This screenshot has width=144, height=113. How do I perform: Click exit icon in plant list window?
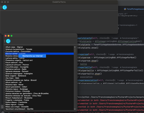[8, 41]
